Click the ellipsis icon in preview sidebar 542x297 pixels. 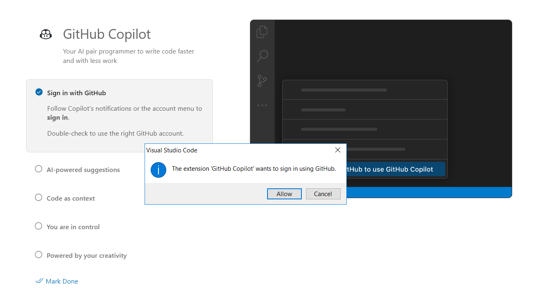[262, 105]
